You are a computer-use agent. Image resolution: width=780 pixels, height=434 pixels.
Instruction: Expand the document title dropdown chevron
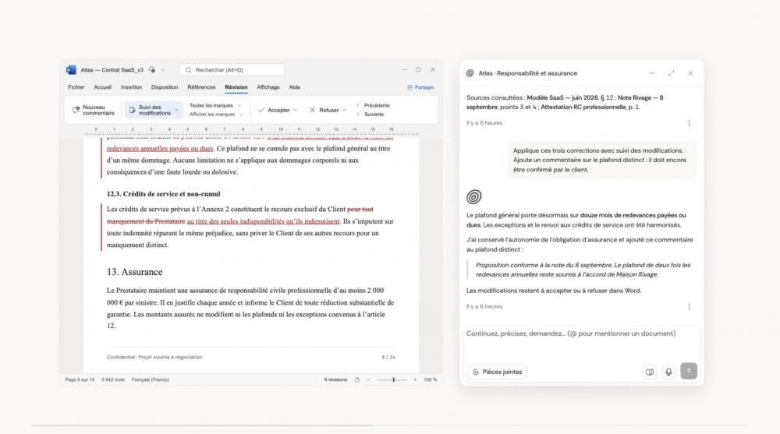(163, 70)
